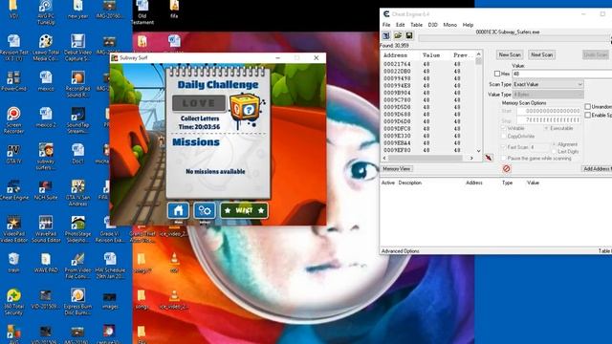
Task: Click the Start memory address field
Action: tap(549, 111)
